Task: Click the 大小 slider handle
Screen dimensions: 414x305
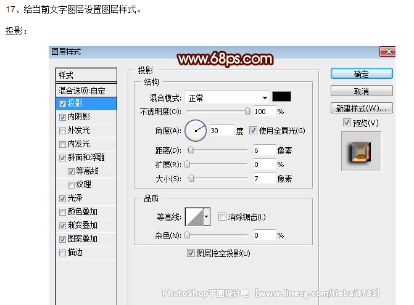Action: 191,179
